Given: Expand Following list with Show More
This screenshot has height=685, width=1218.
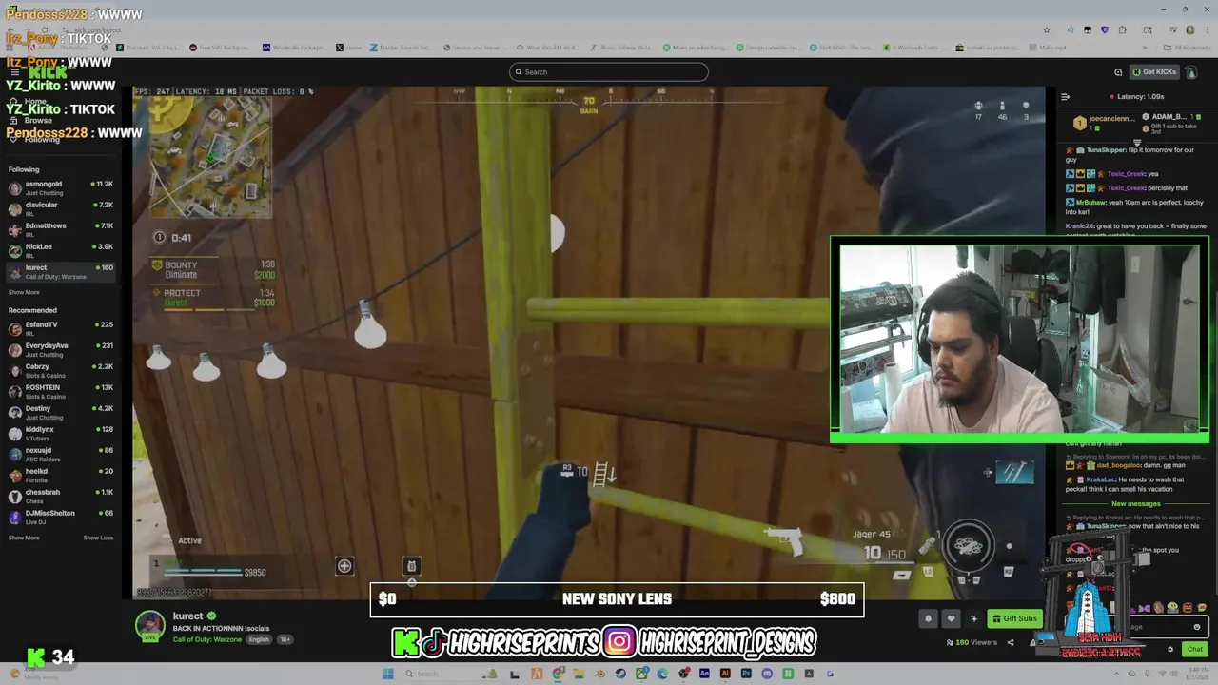Looking at the screenshot, I should pyautogui.click(x=24, y=292).
